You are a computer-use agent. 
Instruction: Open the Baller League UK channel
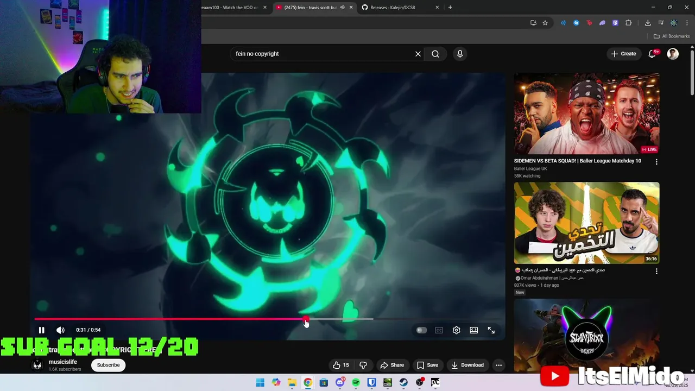point(530,169)
